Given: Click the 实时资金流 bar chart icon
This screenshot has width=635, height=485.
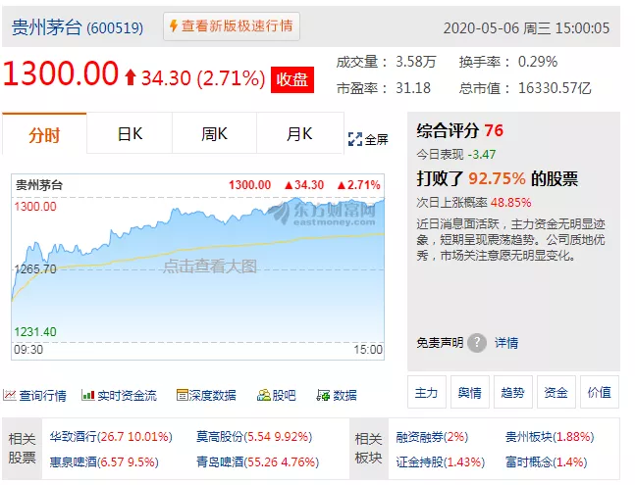Looking at the screenshot, I should point(87,396).
